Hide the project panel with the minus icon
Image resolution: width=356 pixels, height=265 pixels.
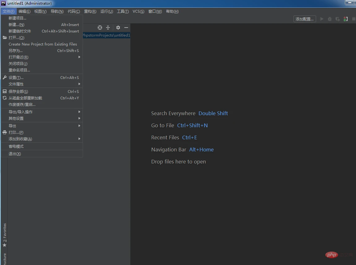click(x=126, y=28)
